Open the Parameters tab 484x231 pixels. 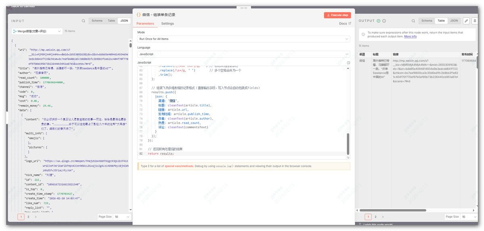(145, 23)
